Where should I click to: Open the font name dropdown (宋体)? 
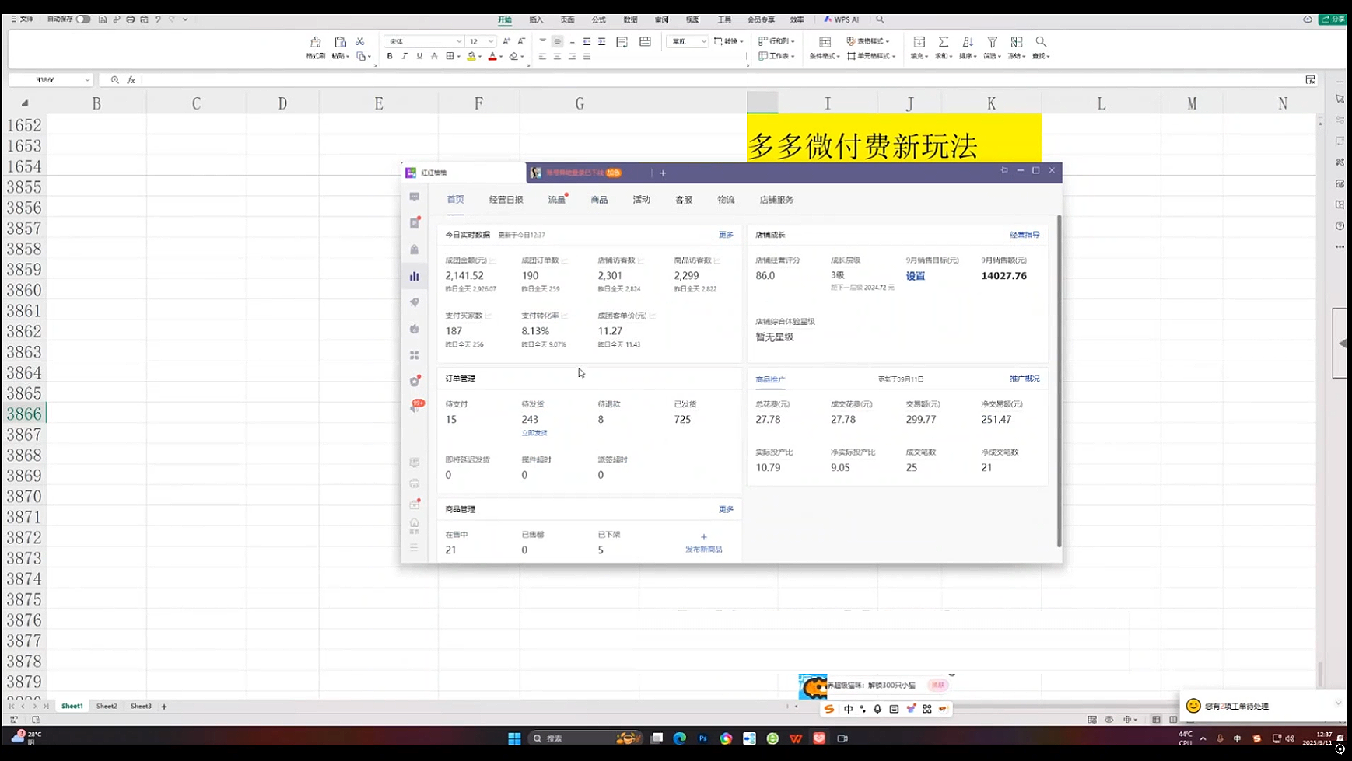coord(459,41)
